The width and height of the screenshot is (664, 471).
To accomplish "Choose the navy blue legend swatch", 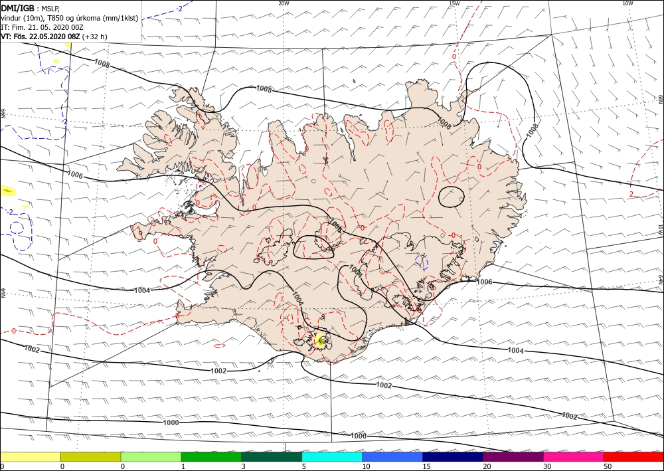I will (453, 456).
